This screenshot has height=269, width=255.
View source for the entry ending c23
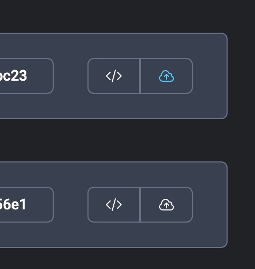(114, 76)
